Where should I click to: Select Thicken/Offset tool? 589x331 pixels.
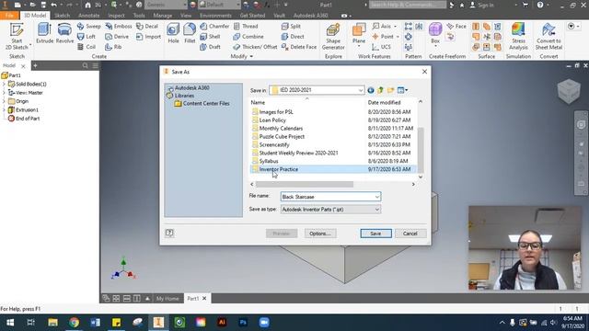click(x=255, y=47)
